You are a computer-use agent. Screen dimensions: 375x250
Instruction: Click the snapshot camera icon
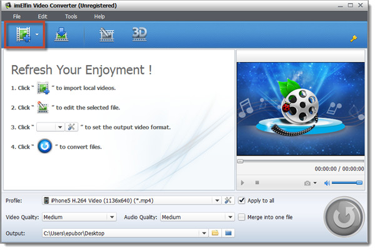[x=307, y=183]
